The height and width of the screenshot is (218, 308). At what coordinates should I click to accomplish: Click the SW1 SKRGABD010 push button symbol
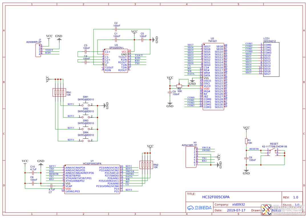click(86, 105)
